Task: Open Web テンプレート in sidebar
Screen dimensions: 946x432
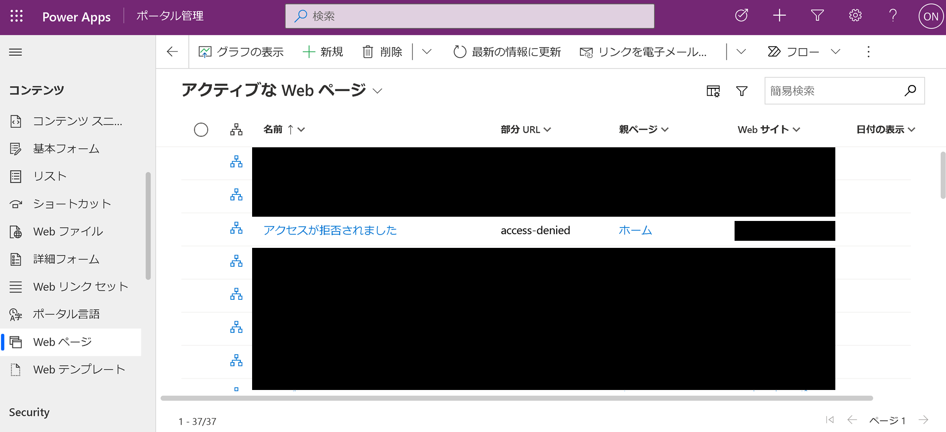Action: pyautogui.click(x=71, y=370)
